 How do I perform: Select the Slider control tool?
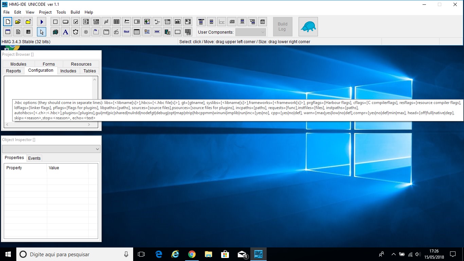point(127,22)
